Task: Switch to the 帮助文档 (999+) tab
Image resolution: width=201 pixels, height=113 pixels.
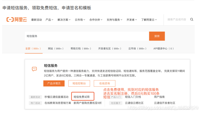Action: tap(81, 49)
